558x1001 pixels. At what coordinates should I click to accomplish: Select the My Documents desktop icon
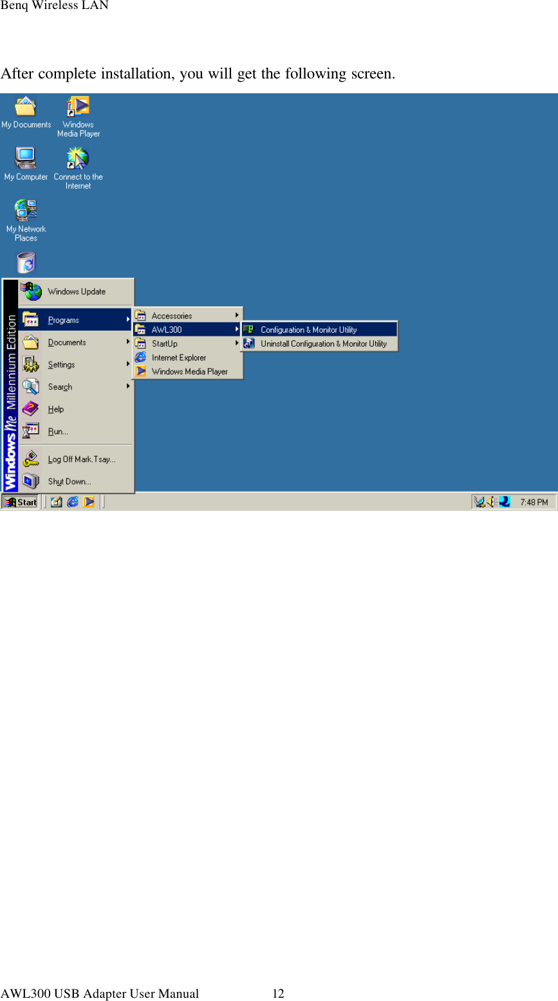point(26,113)
